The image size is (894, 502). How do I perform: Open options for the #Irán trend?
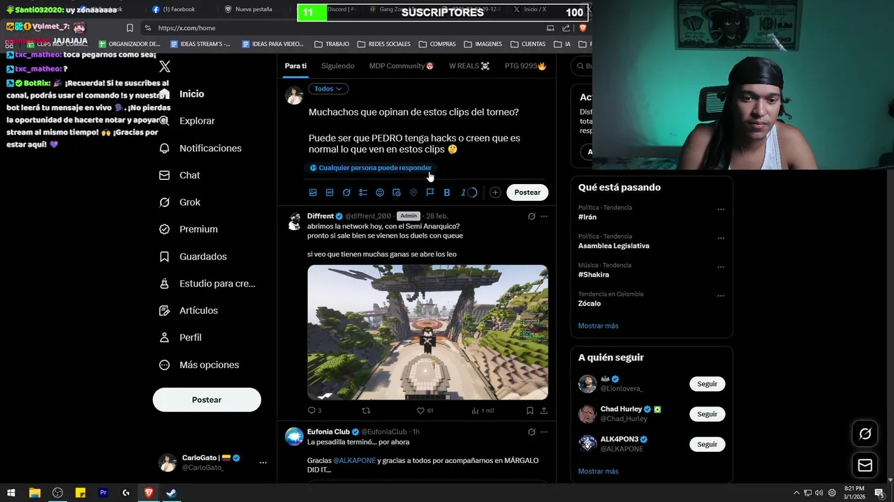[x=721, y=209]
